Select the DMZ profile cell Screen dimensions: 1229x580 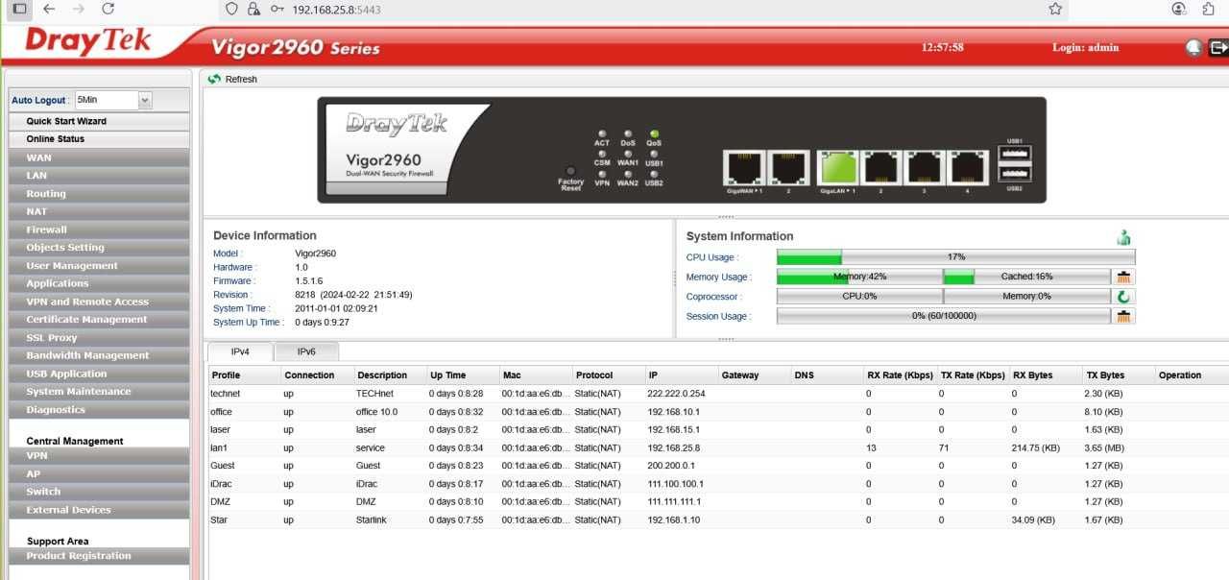click(x=244, y=502)
